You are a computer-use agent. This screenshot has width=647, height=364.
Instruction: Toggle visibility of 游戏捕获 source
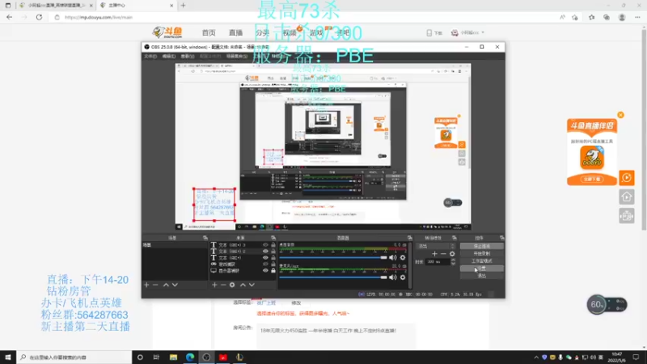(x=265, y=265)
